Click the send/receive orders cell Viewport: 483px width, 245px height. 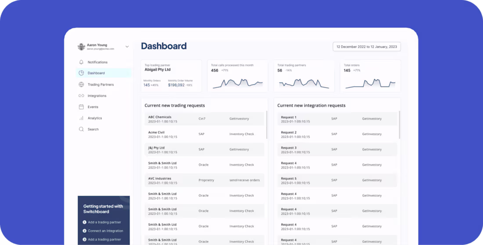(244, 180)
